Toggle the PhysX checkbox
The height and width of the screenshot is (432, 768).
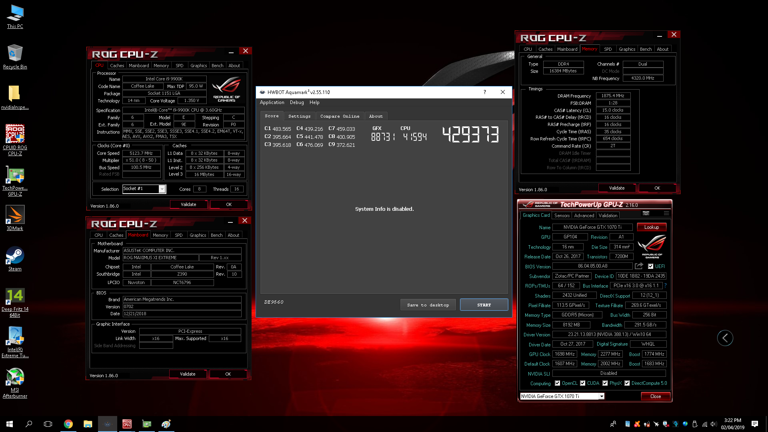(605, 383)
